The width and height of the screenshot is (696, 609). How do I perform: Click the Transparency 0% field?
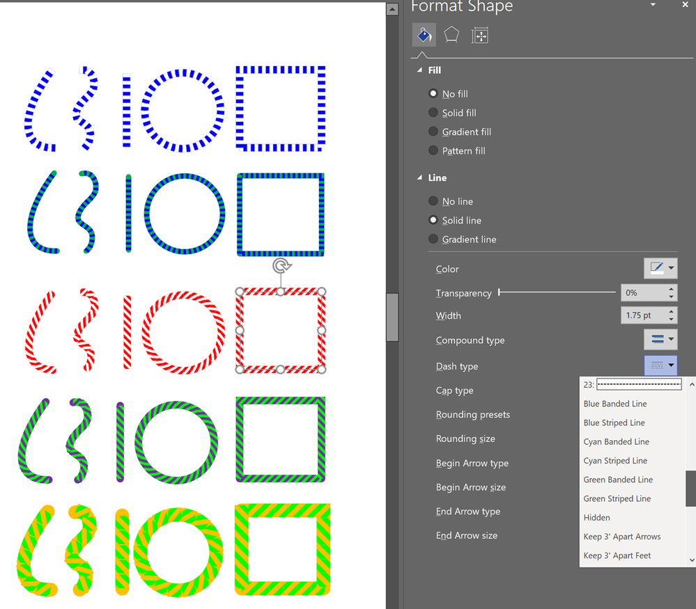coord(643,292)
